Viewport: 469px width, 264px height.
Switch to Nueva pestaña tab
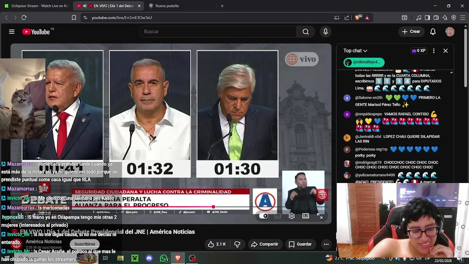[x=167, y=6]
